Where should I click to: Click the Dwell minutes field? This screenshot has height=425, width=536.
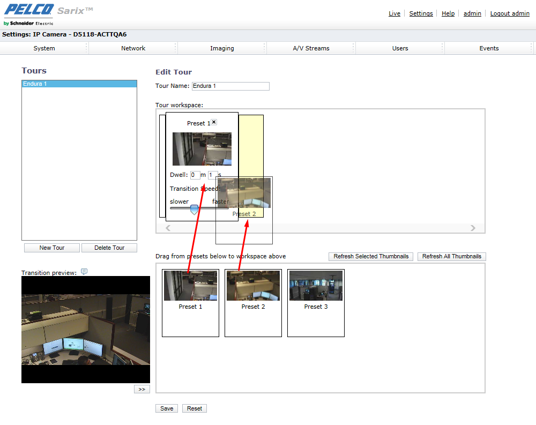(x=195, y=175)
